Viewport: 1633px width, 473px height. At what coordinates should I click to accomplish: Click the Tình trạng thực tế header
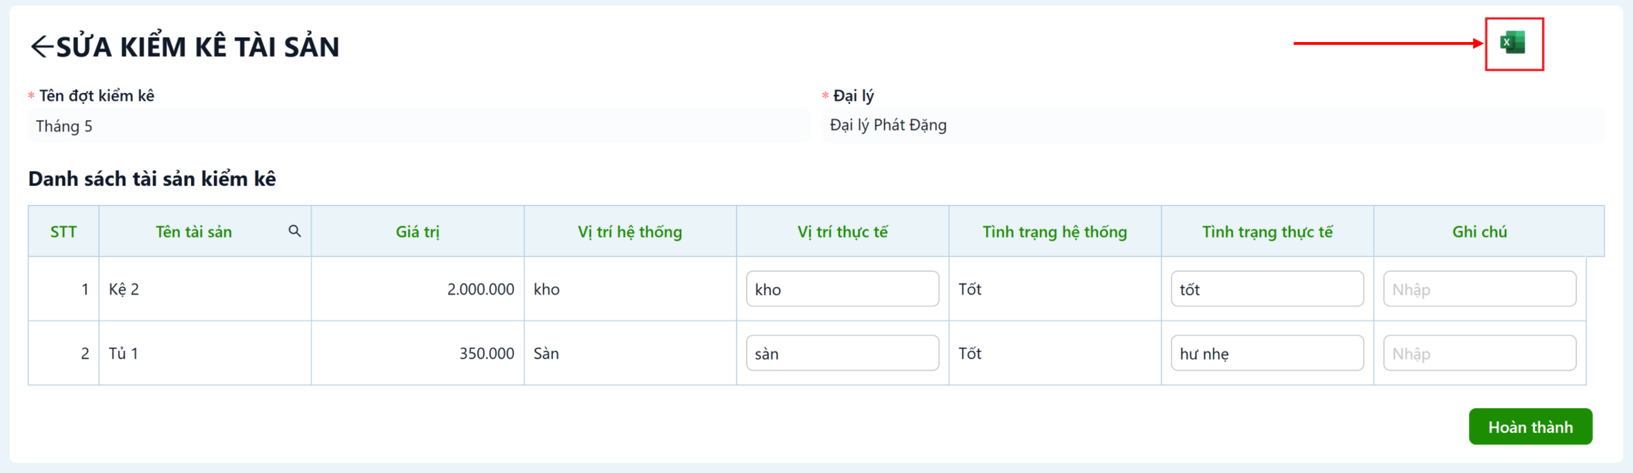coord(1267,232)
